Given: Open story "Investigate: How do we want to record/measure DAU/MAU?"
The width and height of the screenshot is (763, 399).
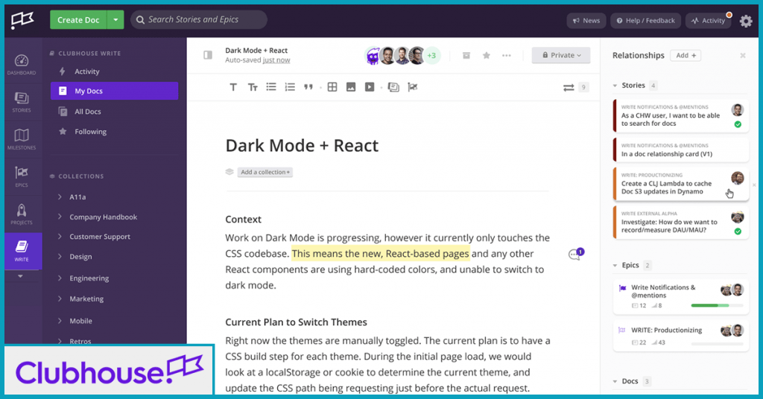Looking at the screenshot, I should pos(681,222).
